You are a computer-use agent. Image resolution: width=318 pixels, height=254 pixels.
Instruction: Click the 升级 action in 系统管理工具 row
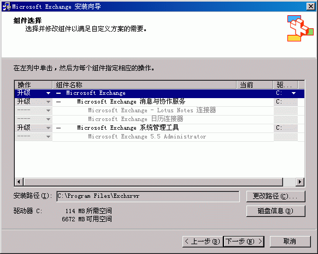pos(23,128)
